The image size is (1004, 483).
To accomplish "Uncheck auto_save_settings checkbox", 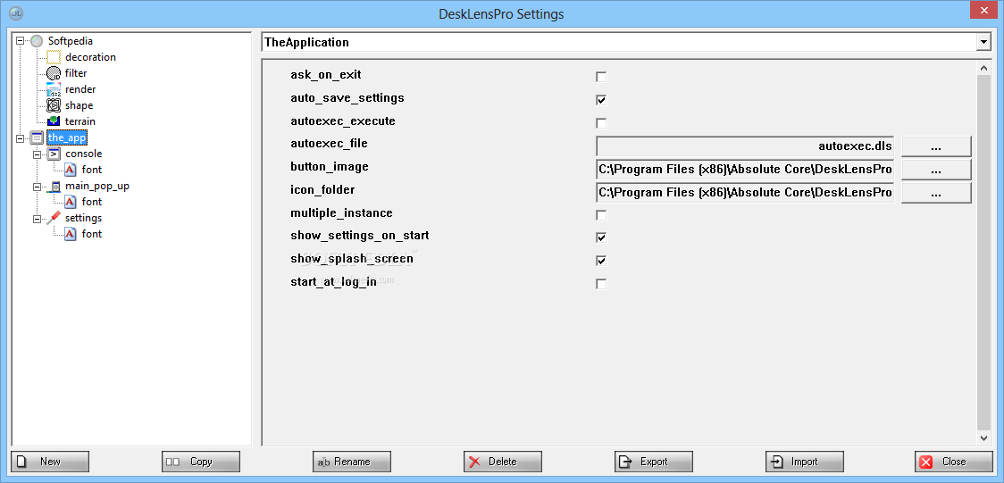I will [601, 100].
